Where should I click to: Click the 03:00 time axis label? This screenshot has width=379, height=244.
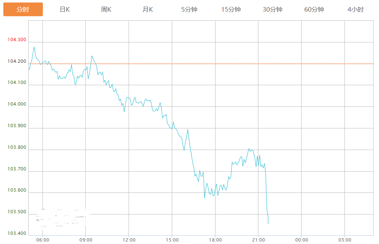tap(344, 240)
